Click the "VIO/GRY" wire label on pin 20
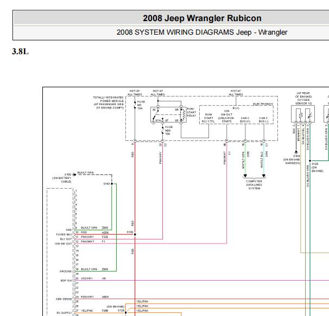 (87, 278)
